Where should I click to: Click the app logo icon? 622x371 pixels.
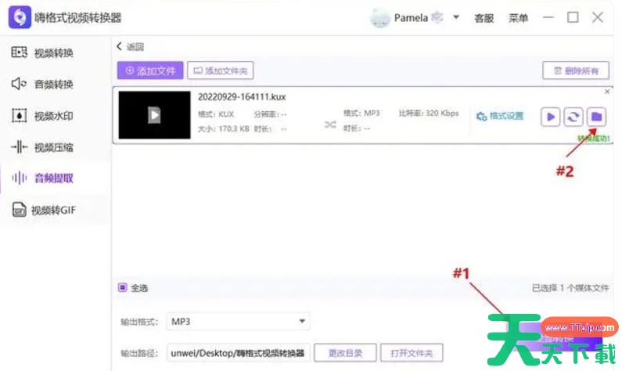point(20,17)
